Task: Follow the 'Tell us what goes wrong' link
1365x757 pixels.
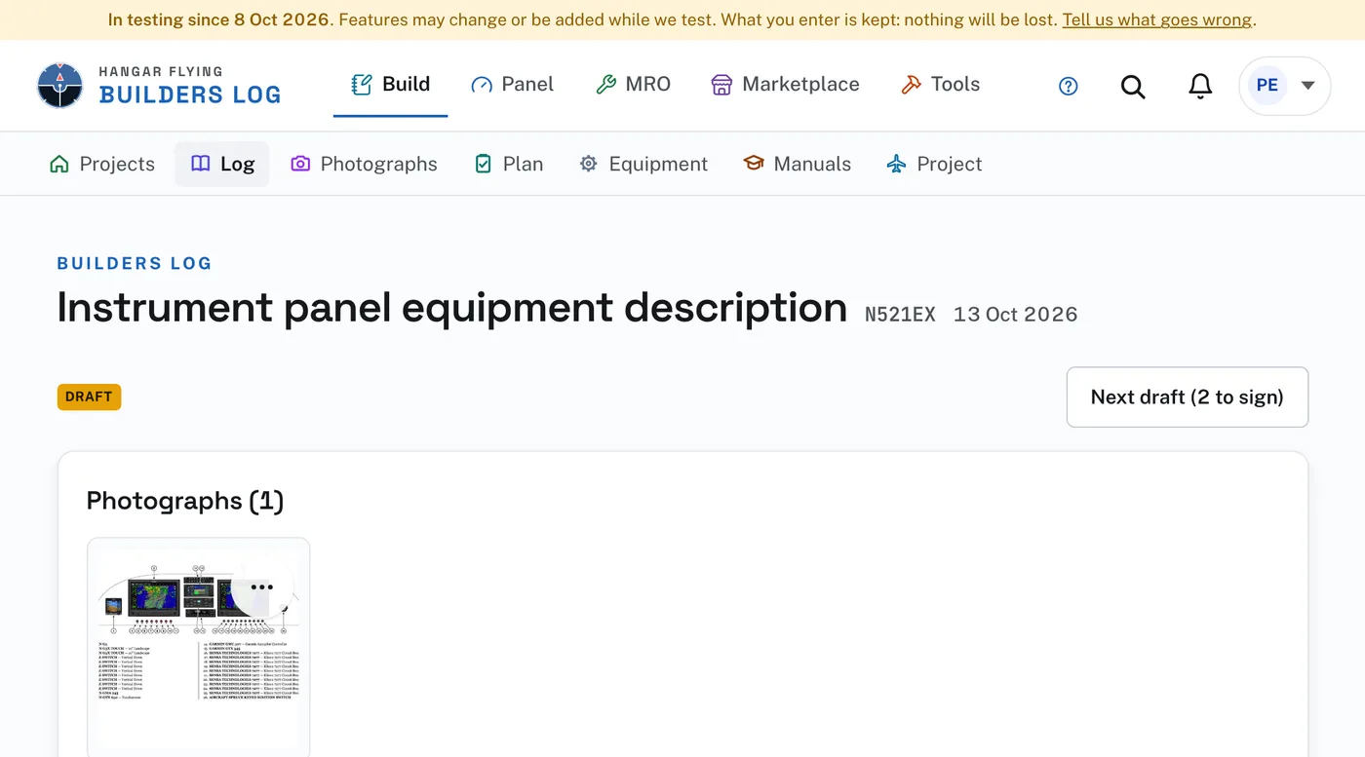Action: tap(1156, 19)
